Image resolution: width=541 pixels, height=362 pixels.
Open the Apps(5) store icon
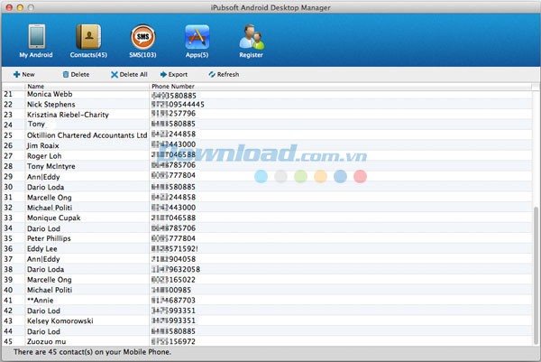tap(197, 37)
